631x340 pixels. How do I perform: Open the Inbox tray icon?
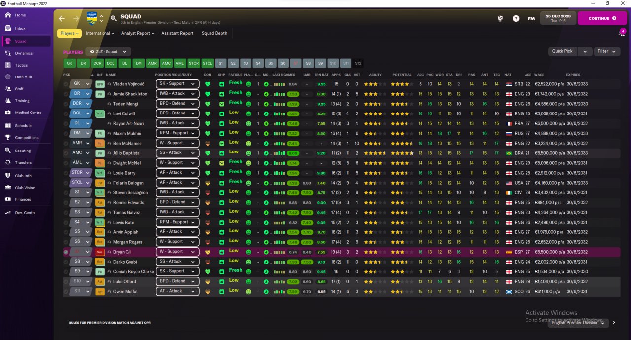(8, 28)
